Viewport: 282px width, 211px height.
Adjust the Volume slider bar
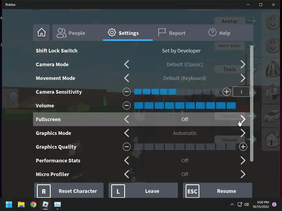point(185,105)
